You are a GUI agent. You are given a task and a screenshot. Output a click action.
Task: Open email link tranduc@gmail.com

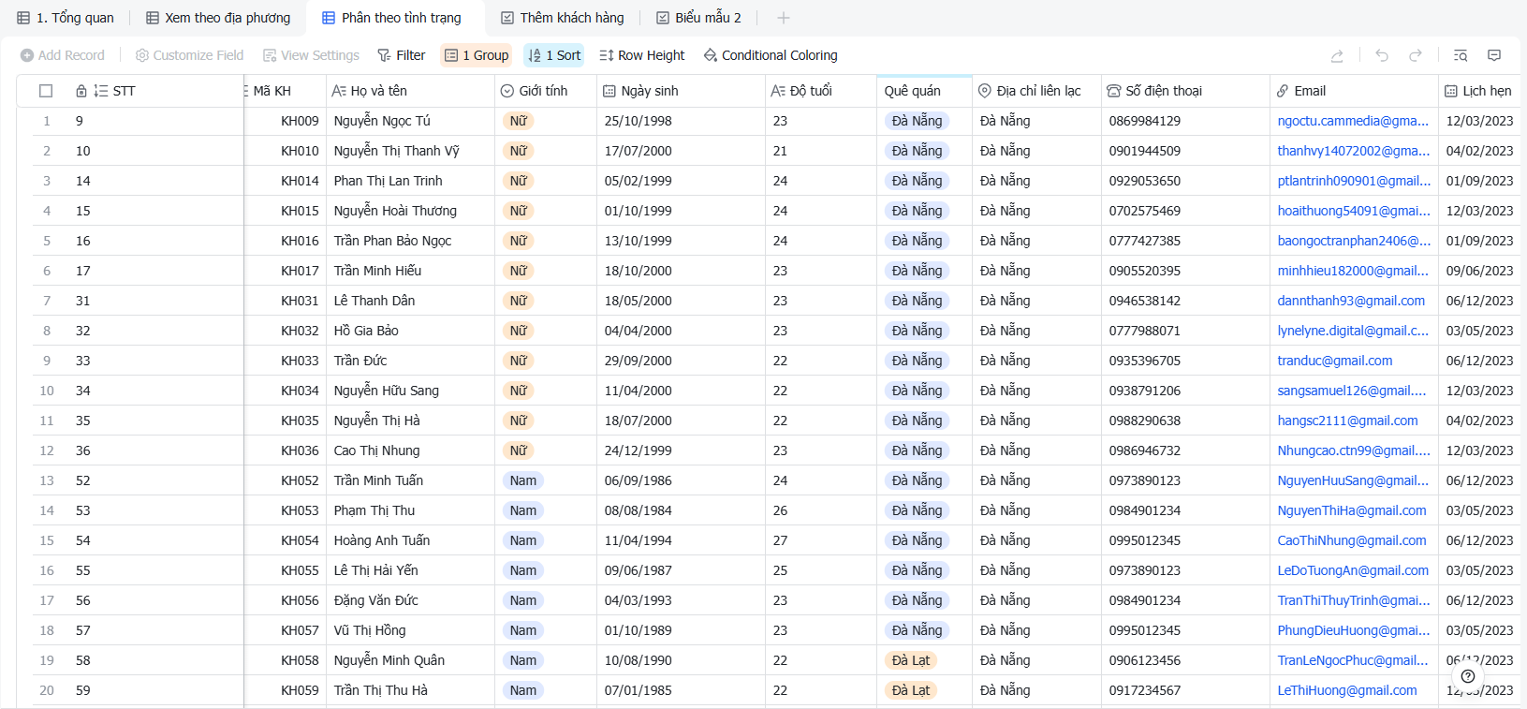1334,361
